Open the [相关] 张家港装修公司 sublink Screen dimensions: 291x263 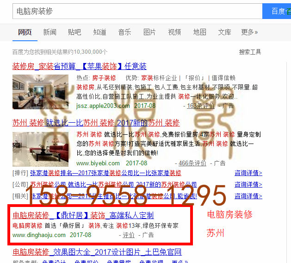tap(113, 196)
